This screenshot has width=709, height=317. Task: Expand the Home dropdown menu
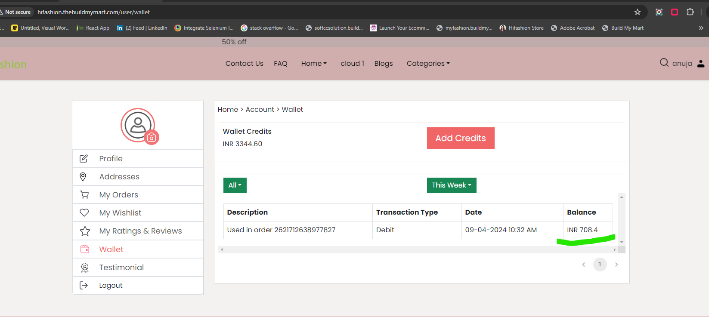point(314,63)
